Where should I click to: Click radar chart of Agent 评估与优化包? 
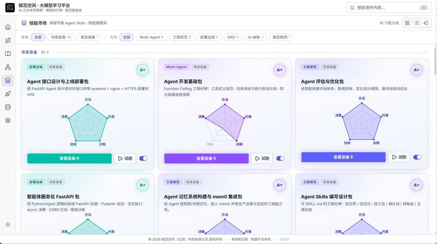tap(362, 121)
